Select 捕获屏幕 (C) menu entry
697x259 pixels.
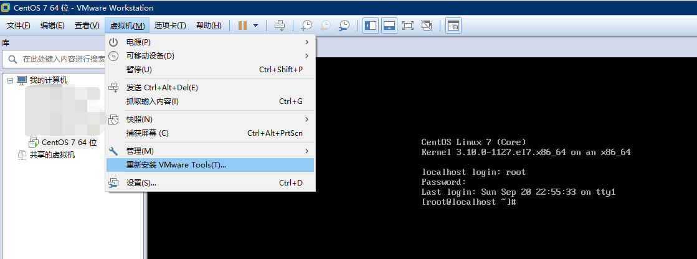211,133
